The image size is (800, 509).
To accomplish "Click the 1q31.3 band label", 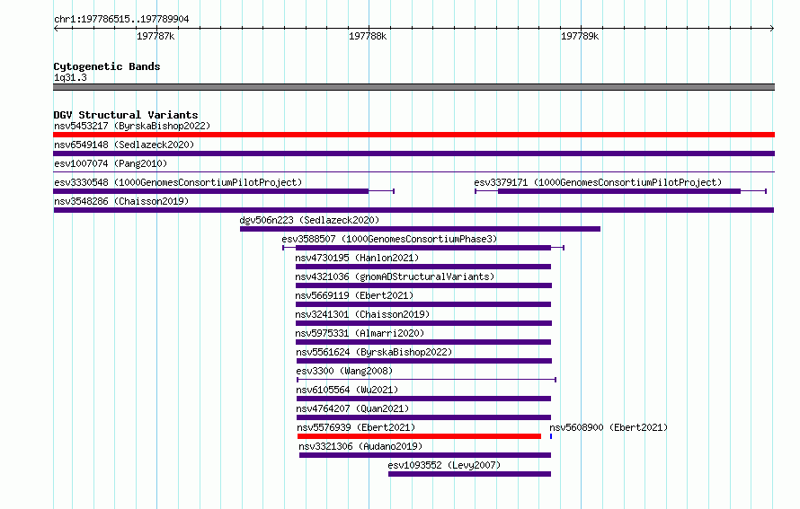I will [70, 77].
